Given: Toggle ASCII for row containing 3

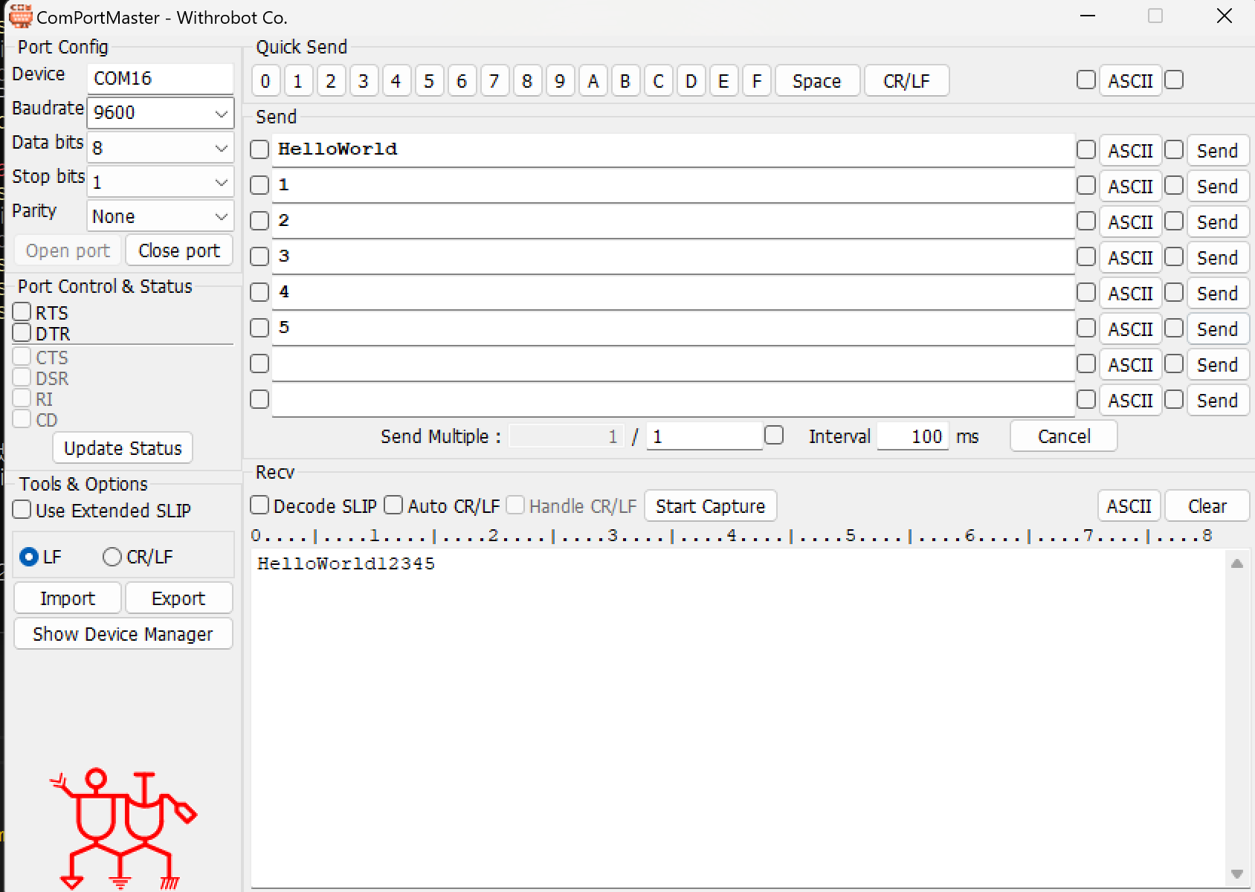Looking at the screenshot, I should point(1130,258).
